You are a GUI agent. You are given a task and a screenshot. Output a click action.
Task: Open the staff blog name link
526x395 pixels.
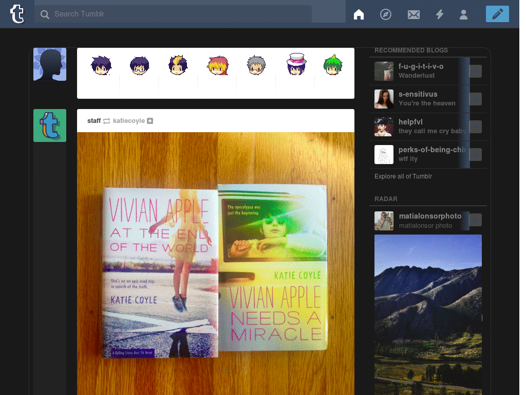(94, 120)
